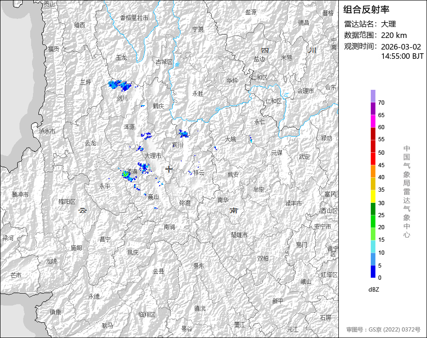The image size is (427, 338).
Task: Click the 宁蒗 map label
Action: click(x=198, y=29)
